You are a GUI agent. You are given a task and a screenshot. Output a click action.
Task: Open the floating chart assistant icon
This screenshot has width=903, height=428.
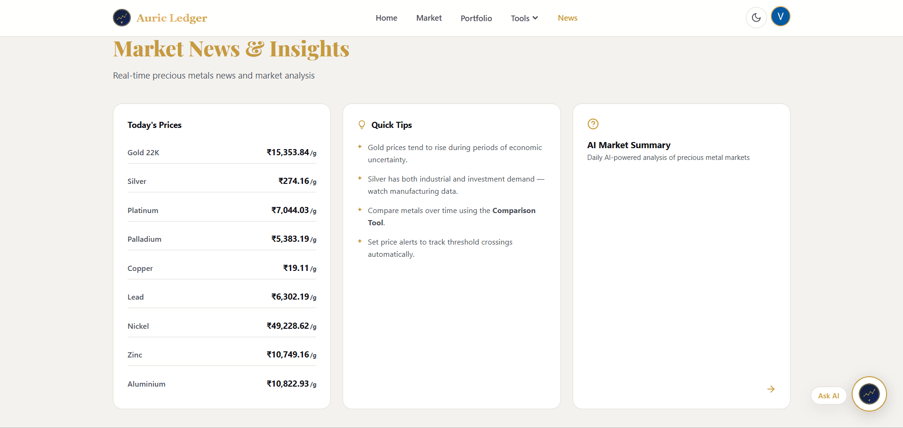[x=869, y=394]
